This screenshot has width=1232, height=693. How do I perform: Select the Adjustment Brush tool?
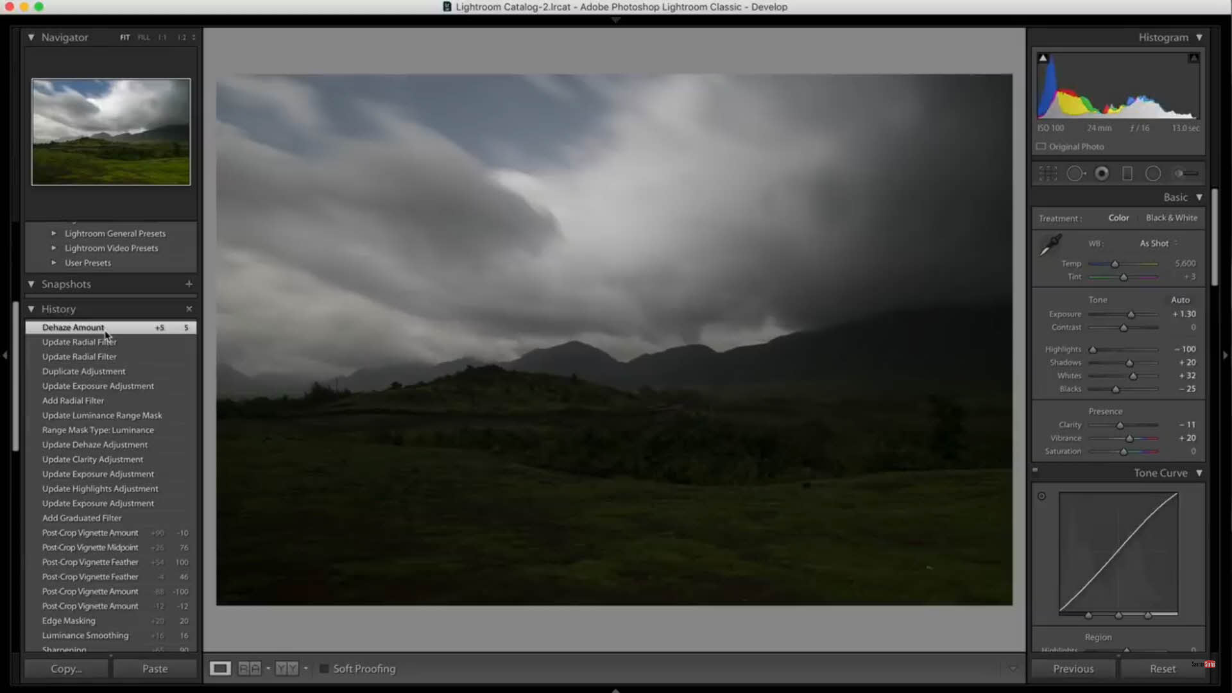tap(1186, 173)
